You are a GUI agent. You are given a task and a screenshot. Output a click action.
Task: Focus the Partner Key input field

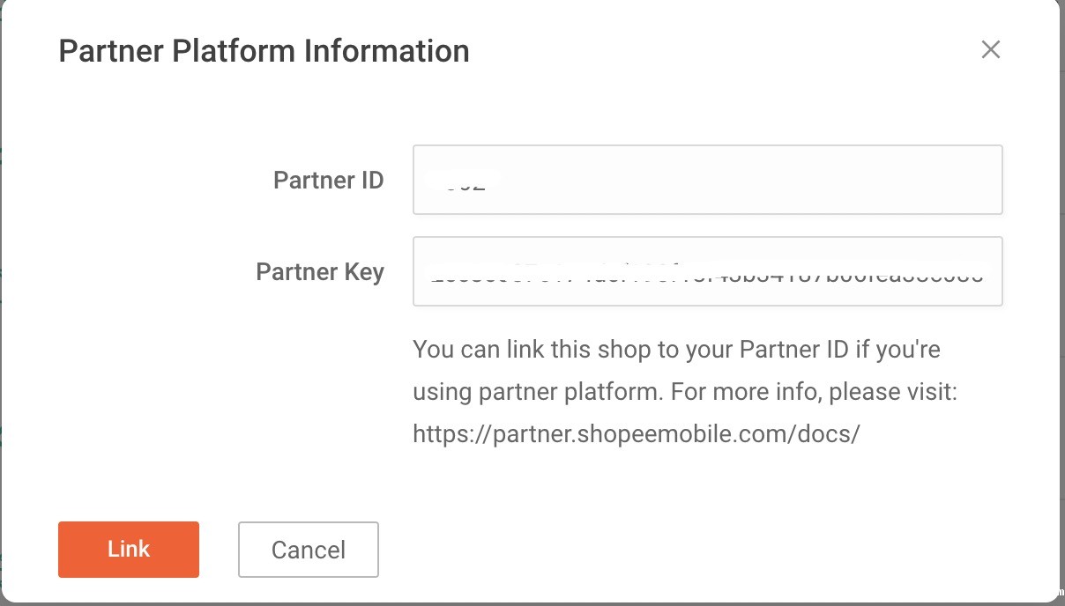pos(707,271)
